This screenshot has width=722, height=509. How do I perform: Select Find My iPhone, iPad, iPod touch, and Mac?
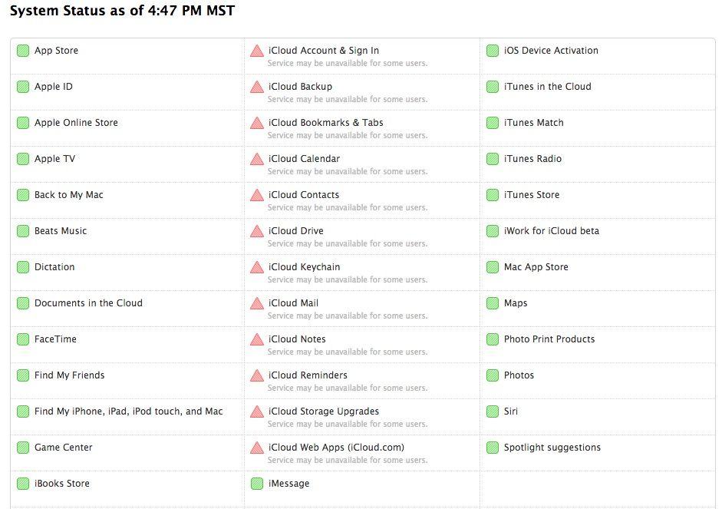(128, 411)
